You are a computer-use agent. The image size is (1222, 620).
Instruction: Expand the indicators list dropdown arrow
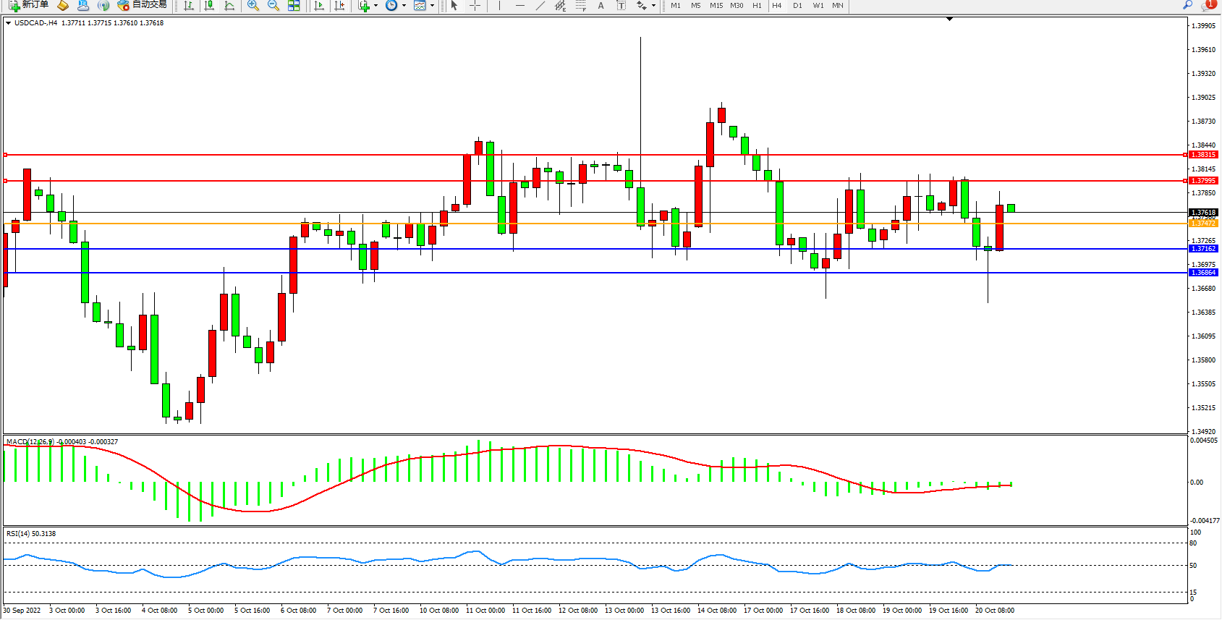tap(375, 6)
